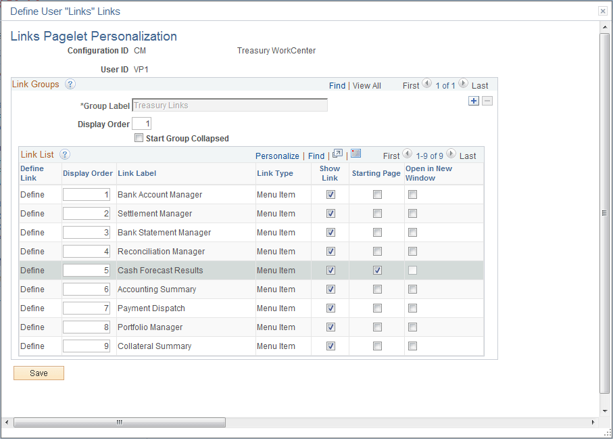Select View All in Link Groups
This screenshot has height=439, width=613.
coord(366,85)
